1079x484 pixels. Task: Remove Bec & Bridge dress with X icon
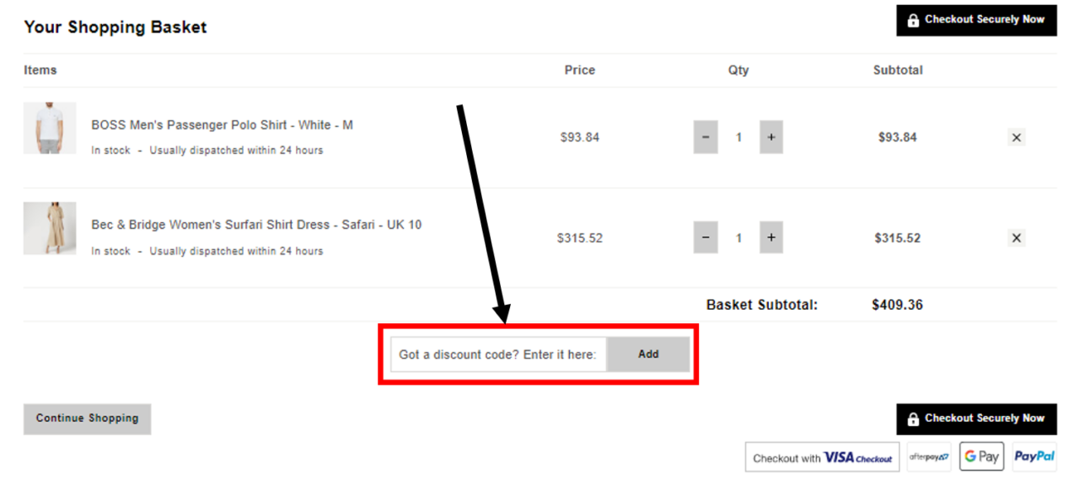tap(1016, 238)
